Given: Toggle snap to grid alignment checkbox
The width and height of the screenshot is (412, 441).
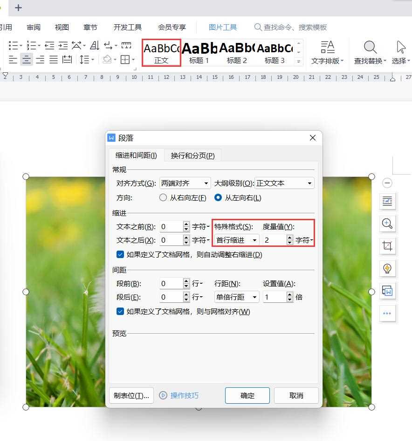Looking at the screenshot, I should [x=120, y=311].
